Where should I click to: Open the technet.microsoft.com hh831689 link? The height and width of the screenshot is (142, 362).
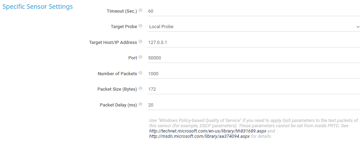[208, 131]
